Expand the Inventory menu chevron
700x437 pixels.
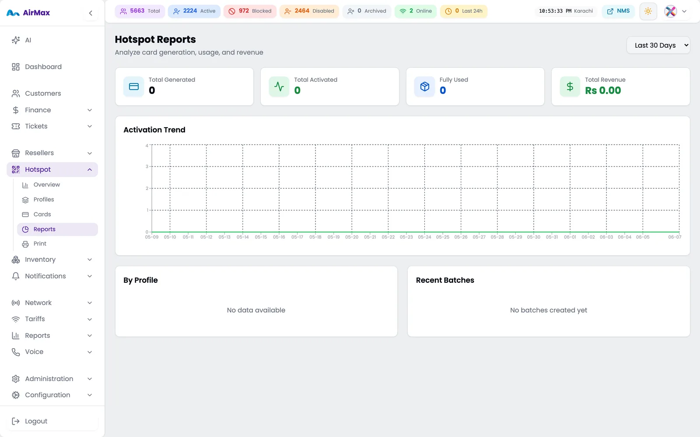click(x=90, y=260)
